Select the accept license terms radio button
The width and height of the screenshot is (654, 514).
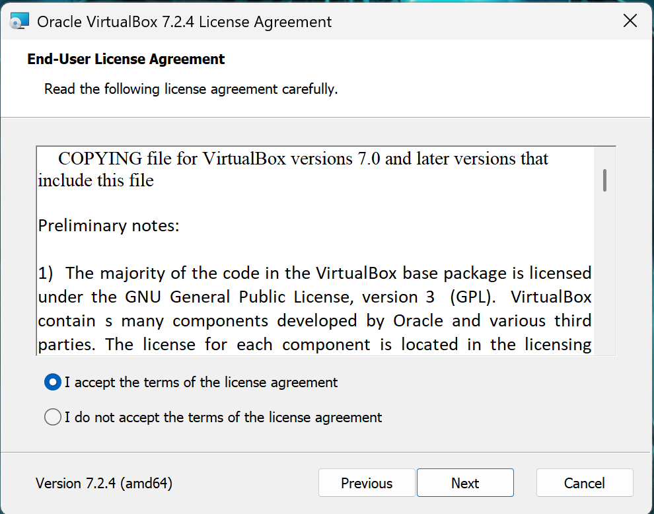[x=53, y=382]
